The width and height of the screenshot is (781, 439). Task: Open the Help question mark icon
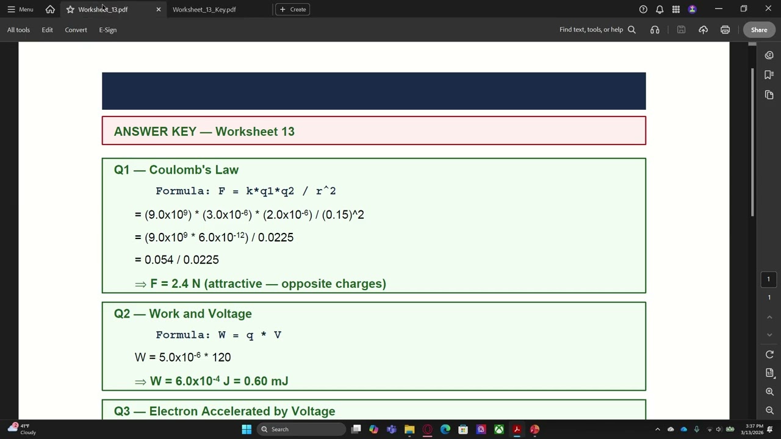[643, 9]
